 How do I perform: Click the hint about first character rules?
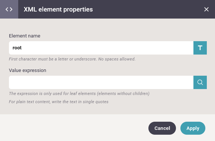72,59
